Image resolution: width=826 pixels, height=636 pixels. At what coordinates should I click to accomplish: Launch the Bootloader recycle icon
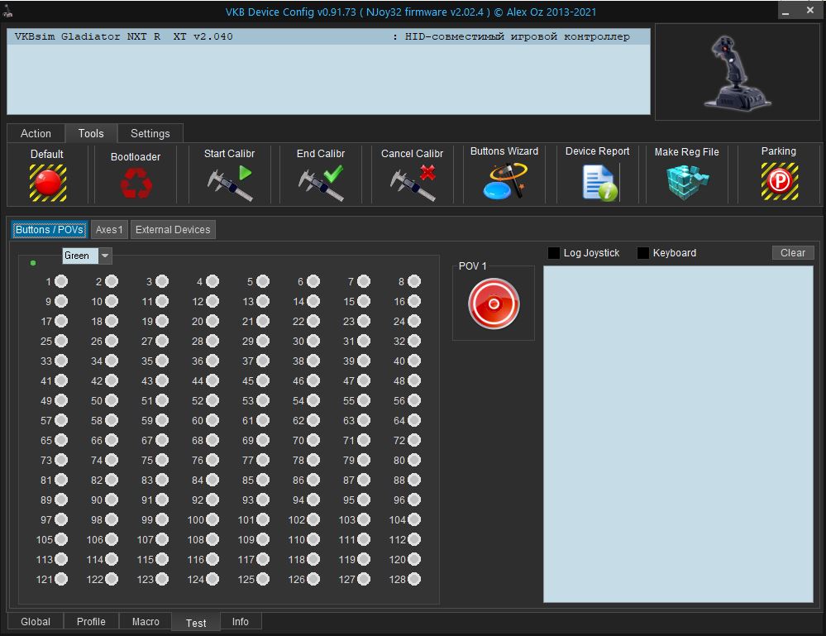136,183
